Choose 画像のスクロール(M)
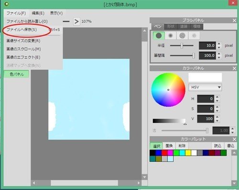Screen dimensions: 239x190 tap(33, 49)
